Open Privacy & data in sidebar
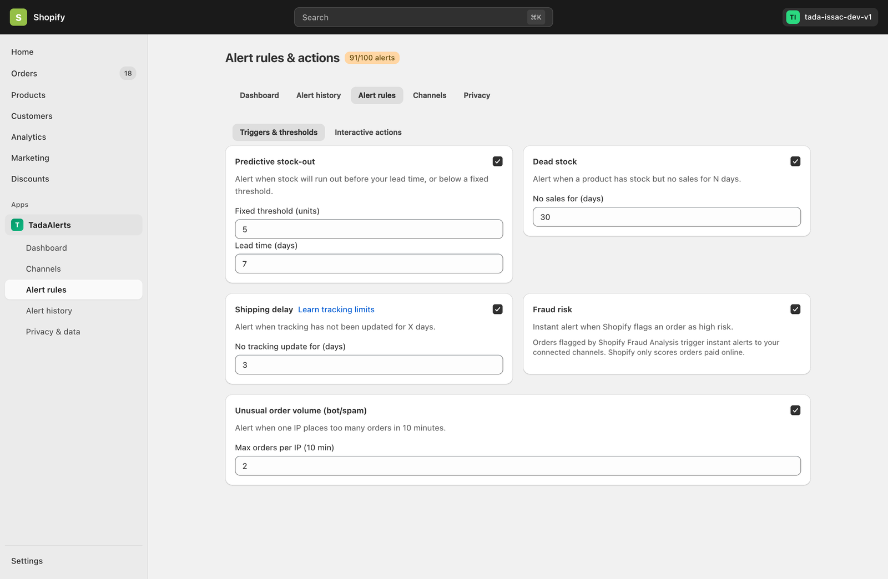This screenshot has height=579, width=888. point(73,332)
